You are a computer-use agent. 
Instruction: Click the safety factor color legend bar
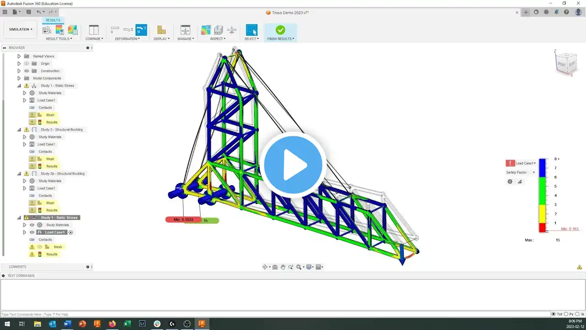pos(542,196)
